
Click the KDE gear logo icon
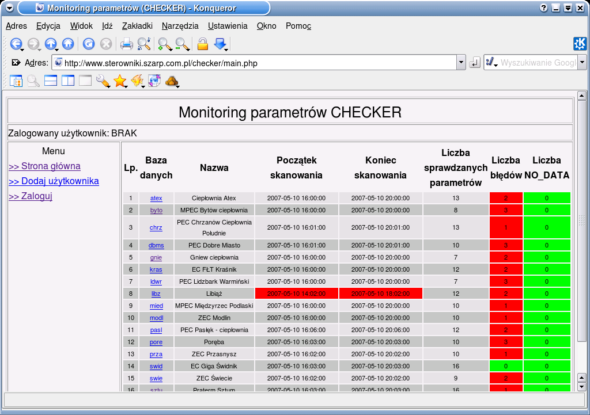580,44
